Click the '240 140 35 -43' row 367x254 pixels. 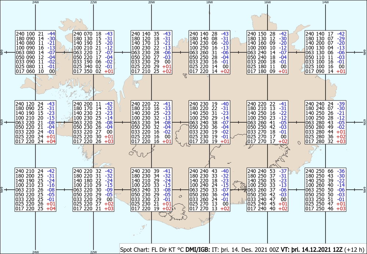152,34
